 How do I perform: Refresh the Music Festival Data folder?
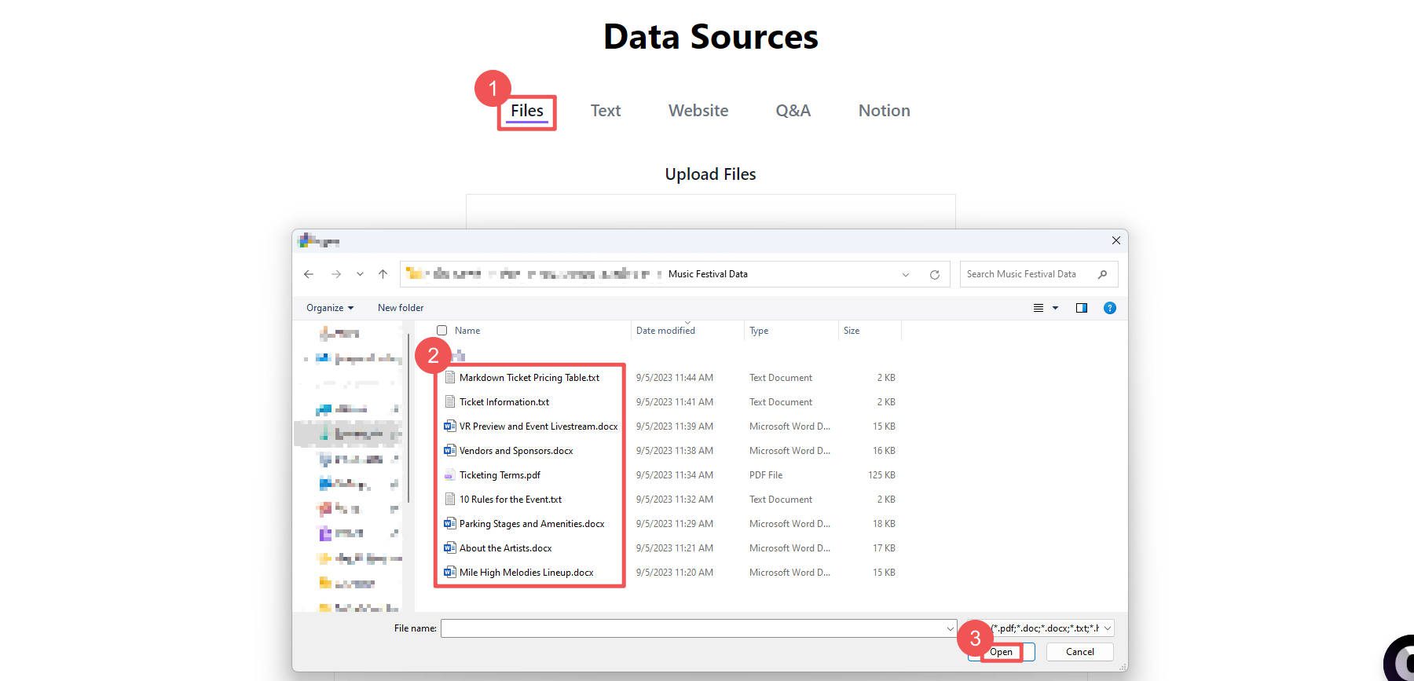click(934, 275)
